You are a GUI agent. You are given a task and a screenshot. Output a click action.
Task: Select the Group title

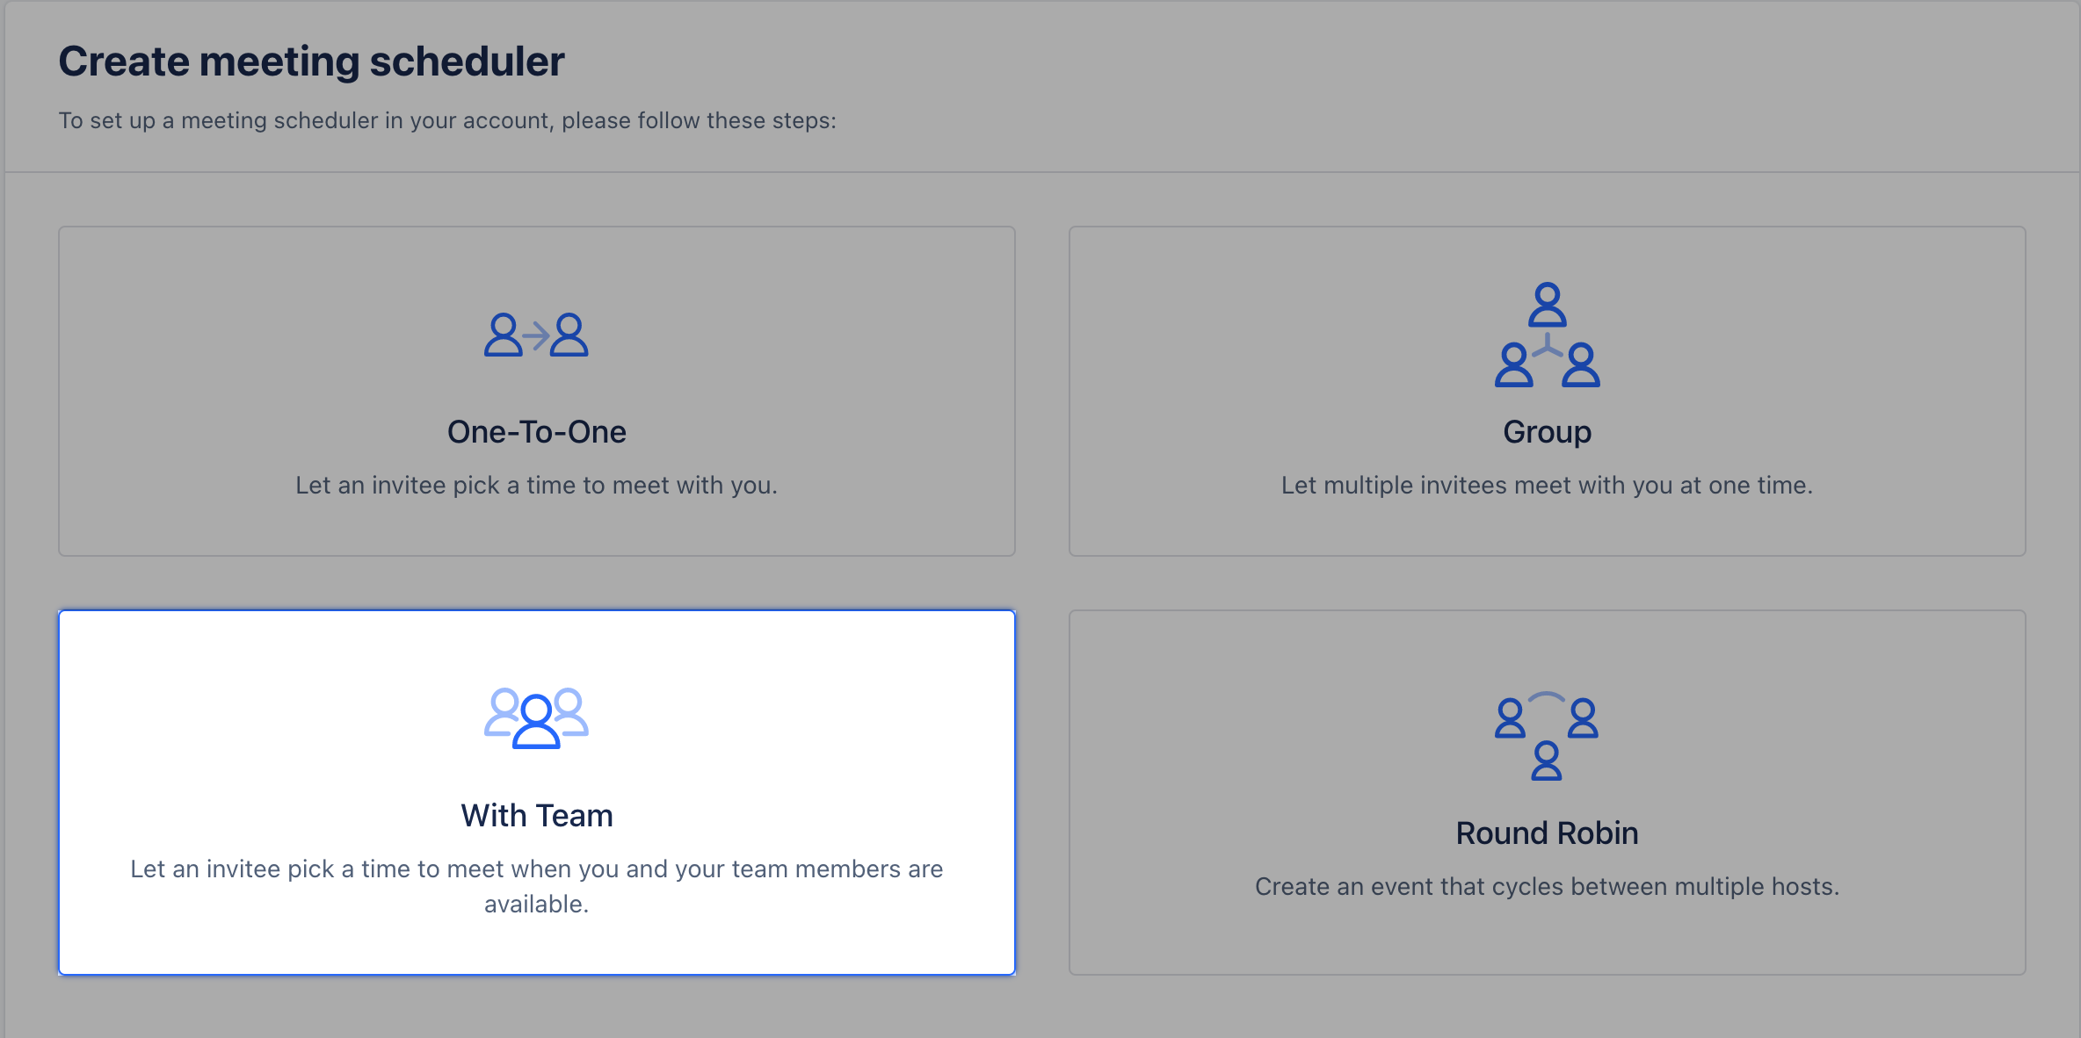(1547, 432)
